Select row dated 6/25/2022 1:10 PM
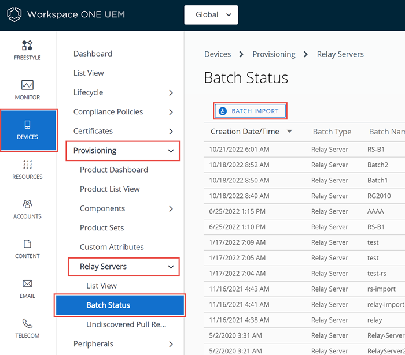This screenshot has width=405, height=355. 304,227
